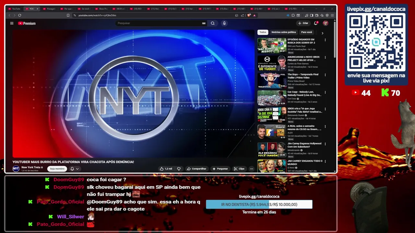Open the account avatar menu

(326, 23)
